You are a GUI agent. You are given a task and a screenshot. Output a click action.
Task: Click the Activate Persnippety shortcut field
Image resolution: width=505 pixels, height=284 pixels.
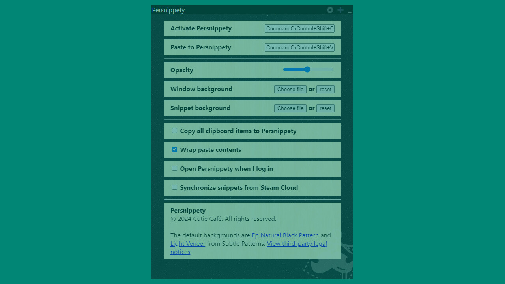click(x=299, y=28)
